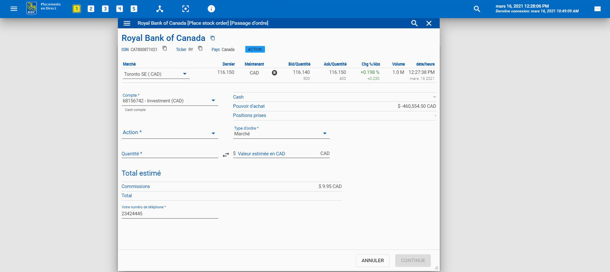This screenshot has height=272, width=610.
Task: Copy the ISIN CA7800871021
Action: 165,49
